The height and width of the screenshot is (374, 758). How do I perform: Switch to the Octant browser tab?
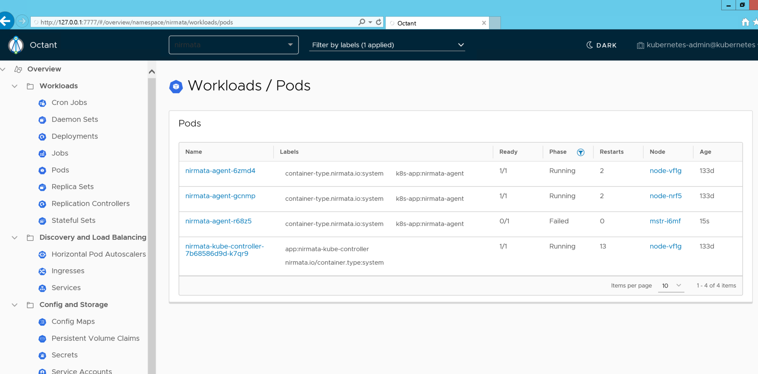(426, 23)
